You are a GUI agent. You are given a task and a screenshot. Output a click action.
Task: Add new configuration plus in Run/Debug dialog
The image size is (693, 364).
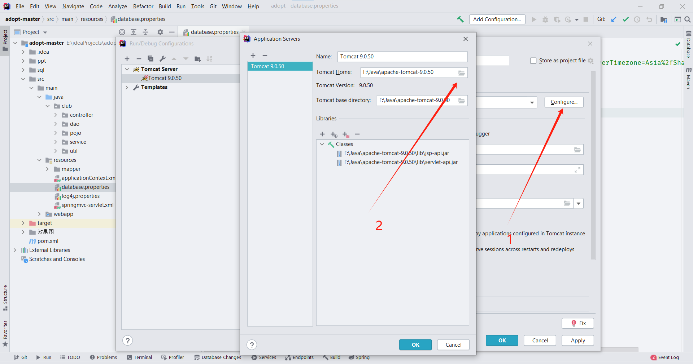click(127, 59)
